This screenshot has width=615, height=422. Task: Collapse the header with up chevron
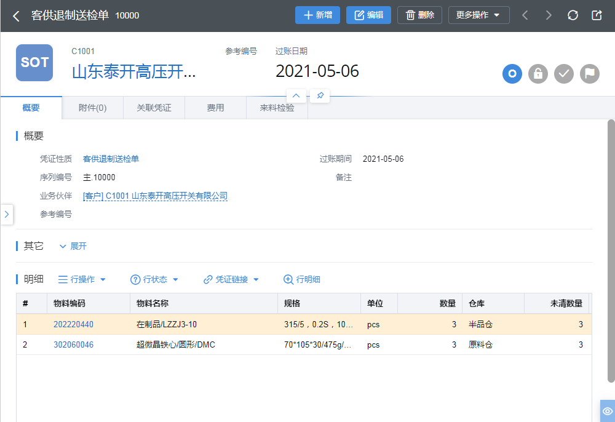296,96
